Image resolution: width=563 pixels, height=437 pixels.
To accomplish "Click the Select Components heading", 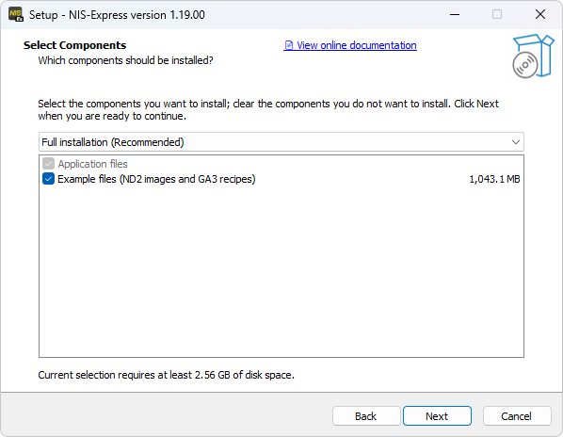I will click(x=74, y=45).
